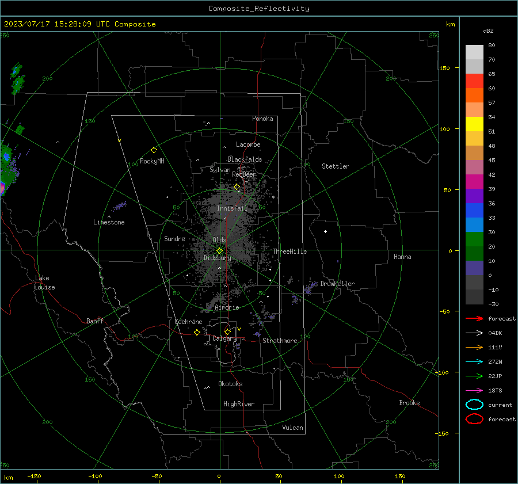Click the Stettler label
Screen dimensions: 518x484
pos(336,166)
